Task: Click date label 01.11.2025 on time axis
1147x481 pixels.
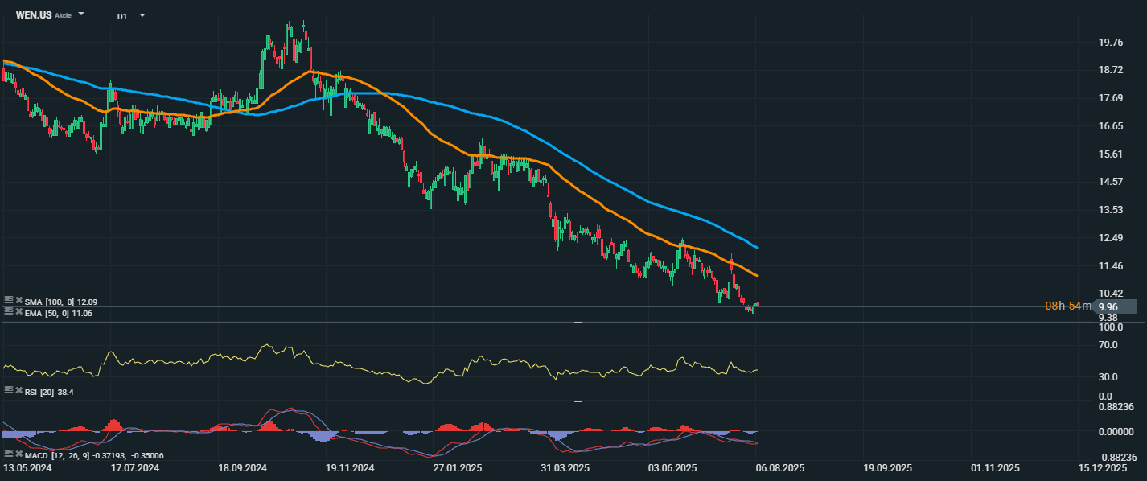Action: coord(995,467)
